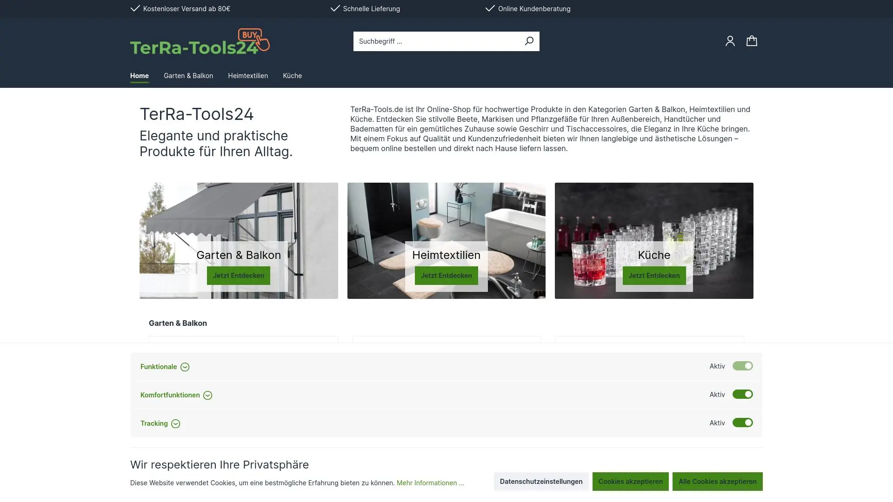
Task: Turn off the Tracking cookies switch
Action: click(x=742, y=423)
